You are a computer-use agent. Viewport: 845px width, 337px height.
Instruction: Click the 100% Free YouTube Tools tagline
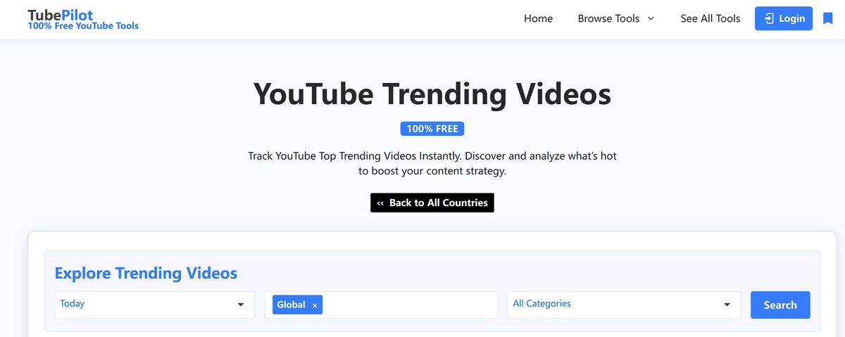(x=83, y=26)
